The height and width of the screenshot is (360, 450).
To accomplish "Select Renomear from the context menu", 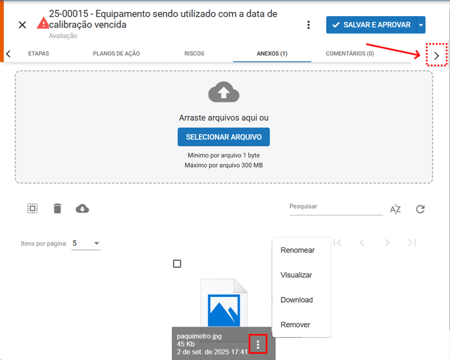I will [x=298, y=250].
